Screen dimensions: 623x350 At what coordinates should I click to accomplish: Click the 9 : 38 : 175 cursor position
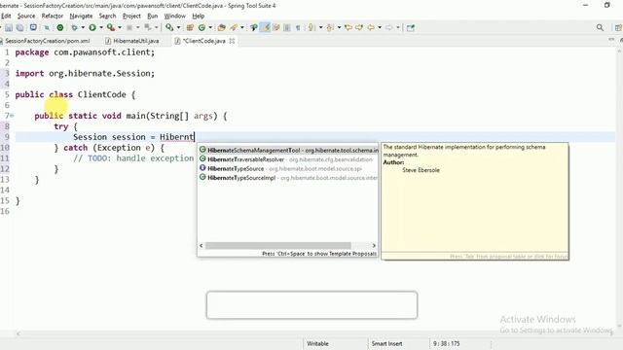(x=446, y=343)
